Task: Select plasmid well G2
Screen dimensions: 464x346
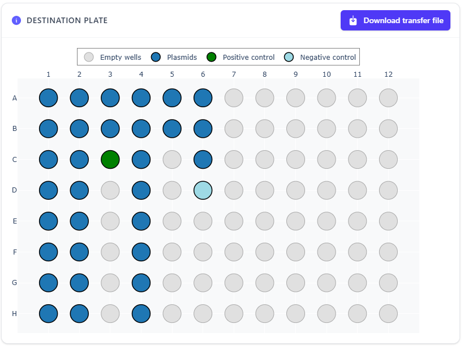Action: [x=79, y=282]
